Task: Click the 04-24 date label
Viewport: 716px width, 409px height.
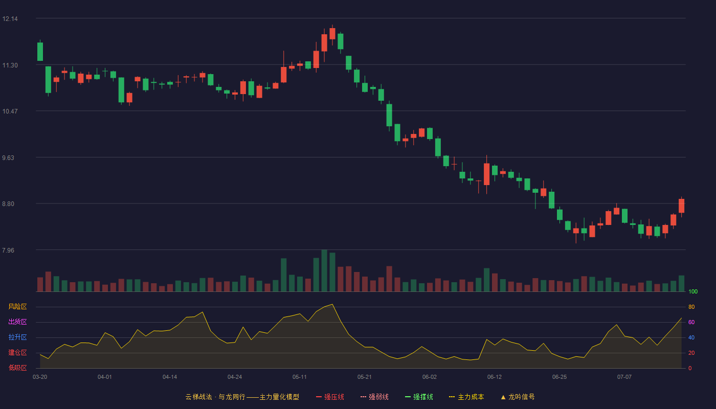Action: coord(235,377)
